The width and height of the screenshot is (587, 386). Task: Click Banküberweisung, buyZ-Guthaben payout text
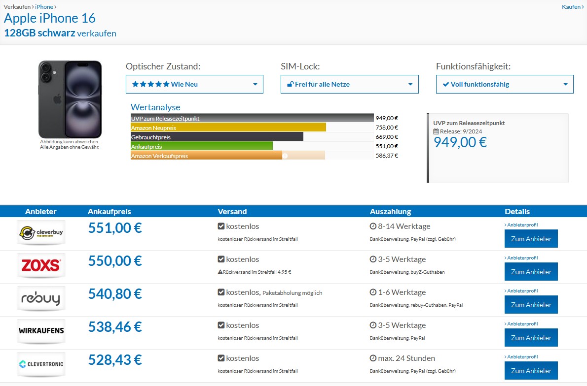pyautogui.click(x=407, y=272)
